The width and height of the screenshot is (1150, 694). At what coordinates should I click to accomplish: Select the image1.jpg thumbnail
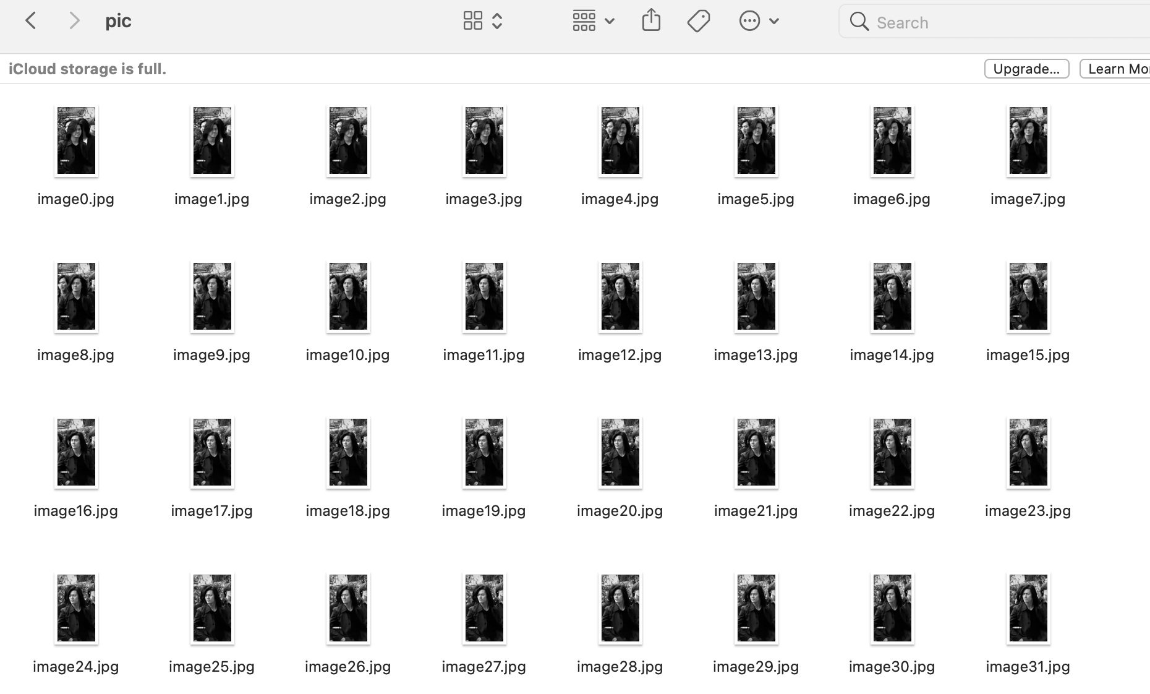[x=212, y=140]
